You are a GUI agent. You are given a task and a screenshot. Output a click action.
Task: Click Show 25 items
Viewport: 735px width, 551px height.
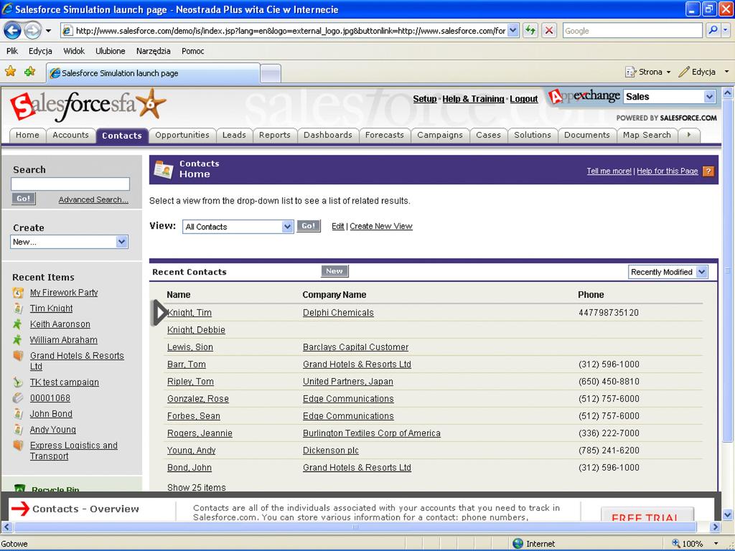(x=197, y=487)
